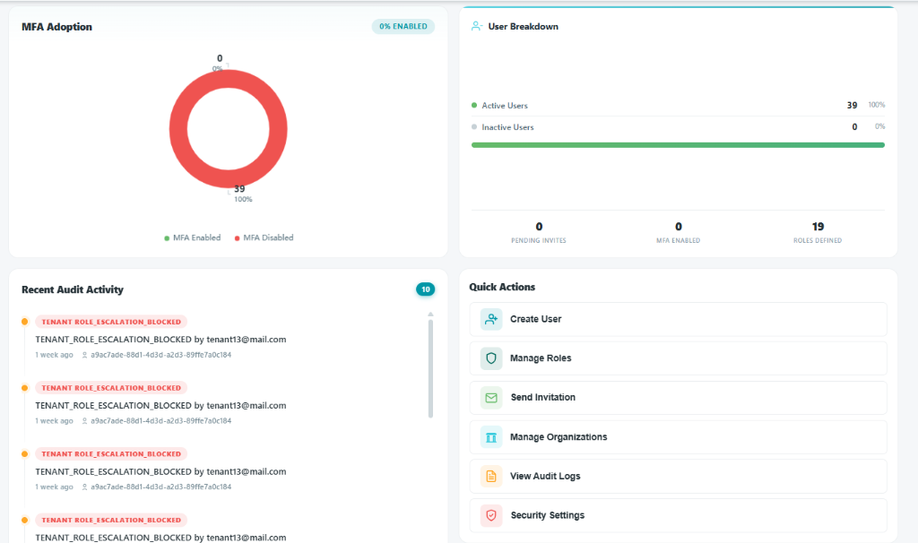Screen dimensions: 918x543
Task: Click the third TENANT ROLE_ESCALATION_BLOCKED red tag
Action: (x=111, y=454)
